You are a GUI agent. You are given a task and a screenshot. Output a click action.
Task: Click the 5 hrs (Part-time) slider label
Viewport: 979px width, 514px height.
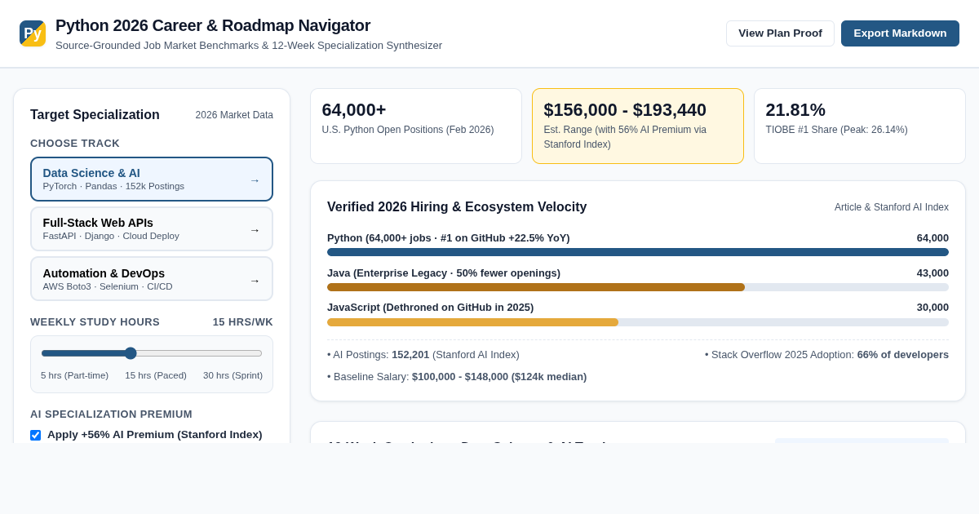click(x=74, y=375)
